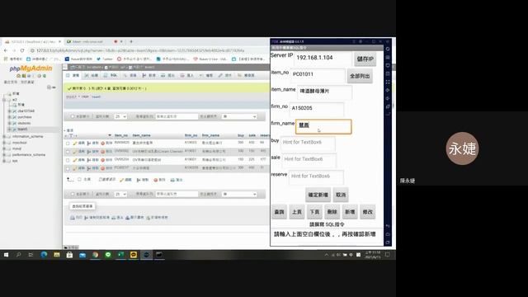
Task: Click the 取消 button
Action: [341, 195]
